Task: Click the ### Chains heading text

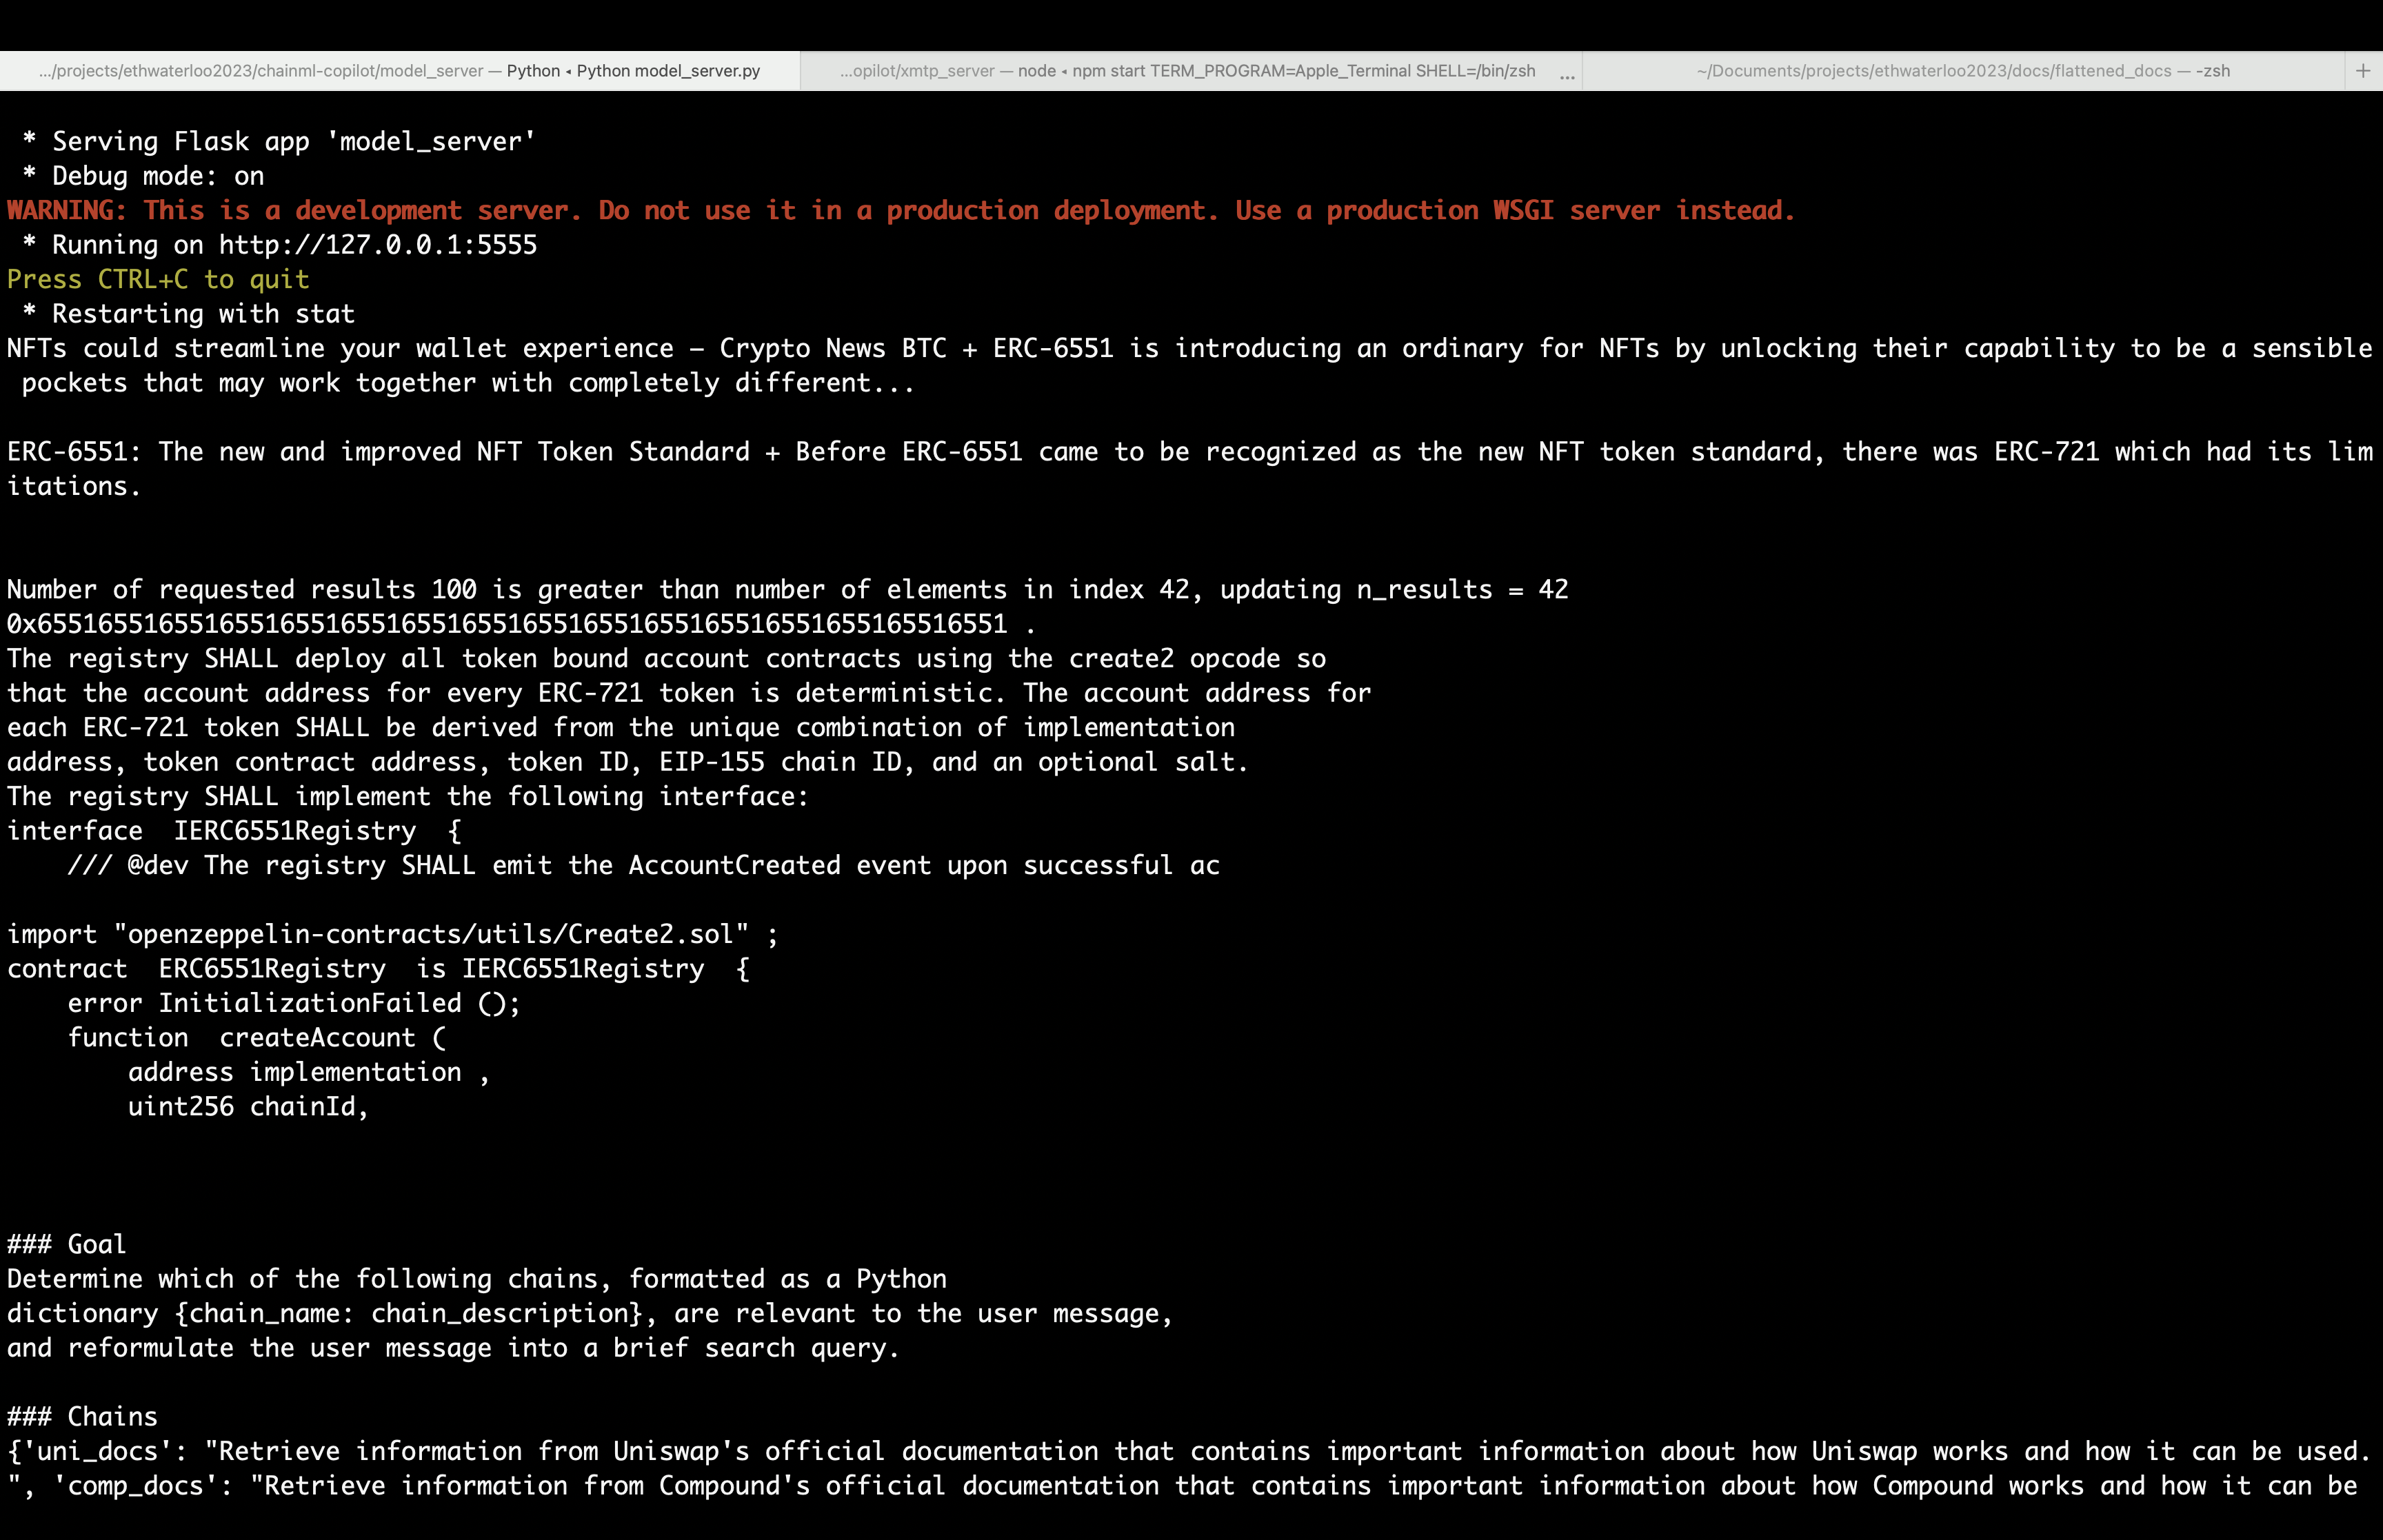Action: 82,1417
